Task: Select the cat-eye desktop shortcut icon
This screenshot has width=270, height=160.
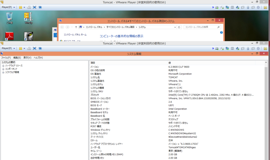Action: click(x=28, y=36)
